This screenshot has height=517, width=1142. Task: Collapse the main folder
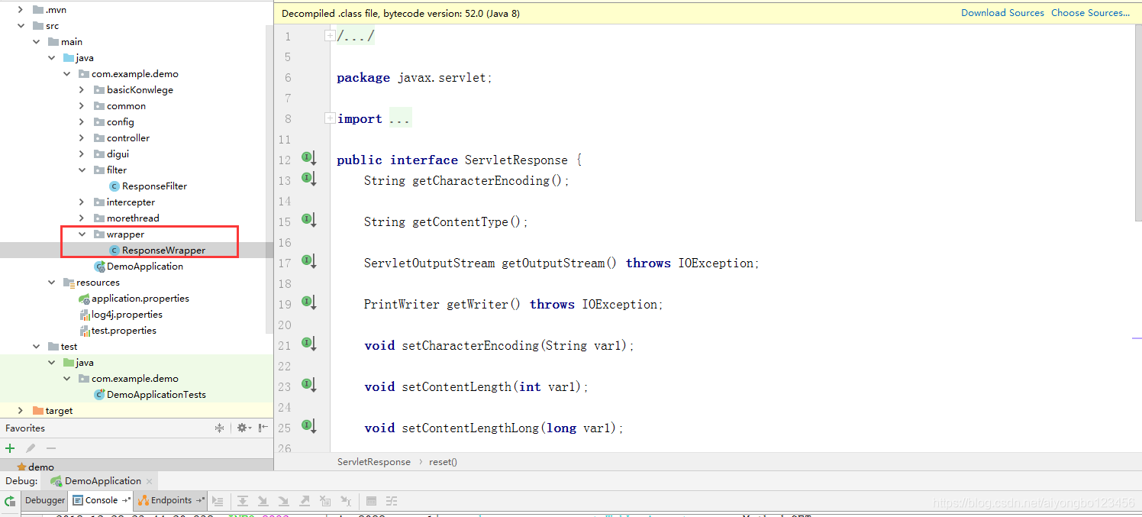(x=36, y=42)
